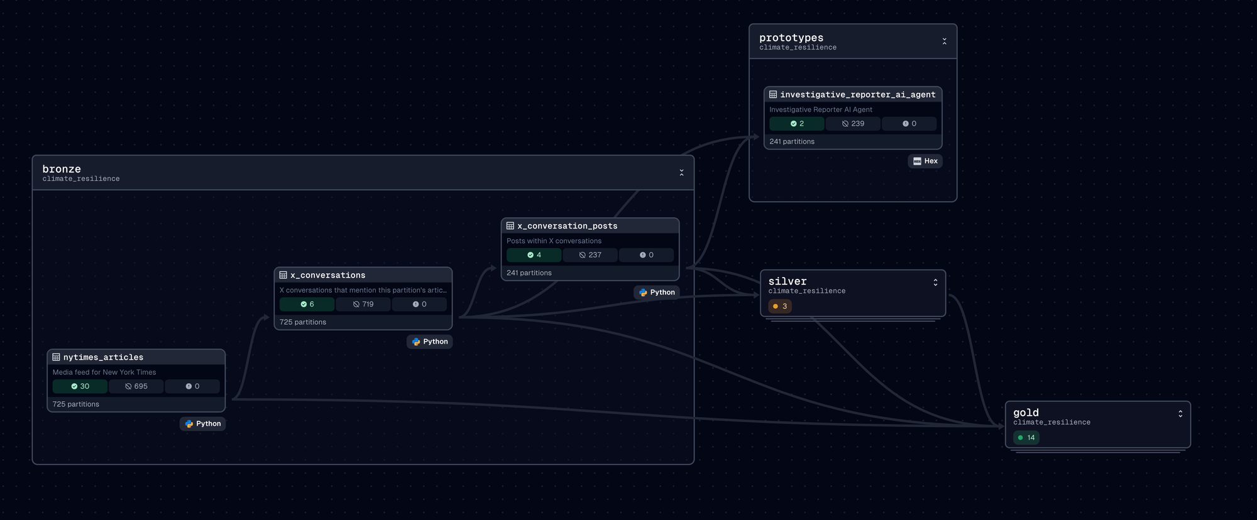
Task: Click climate_resilience label under bronze
Action: [x=81, y=179]
